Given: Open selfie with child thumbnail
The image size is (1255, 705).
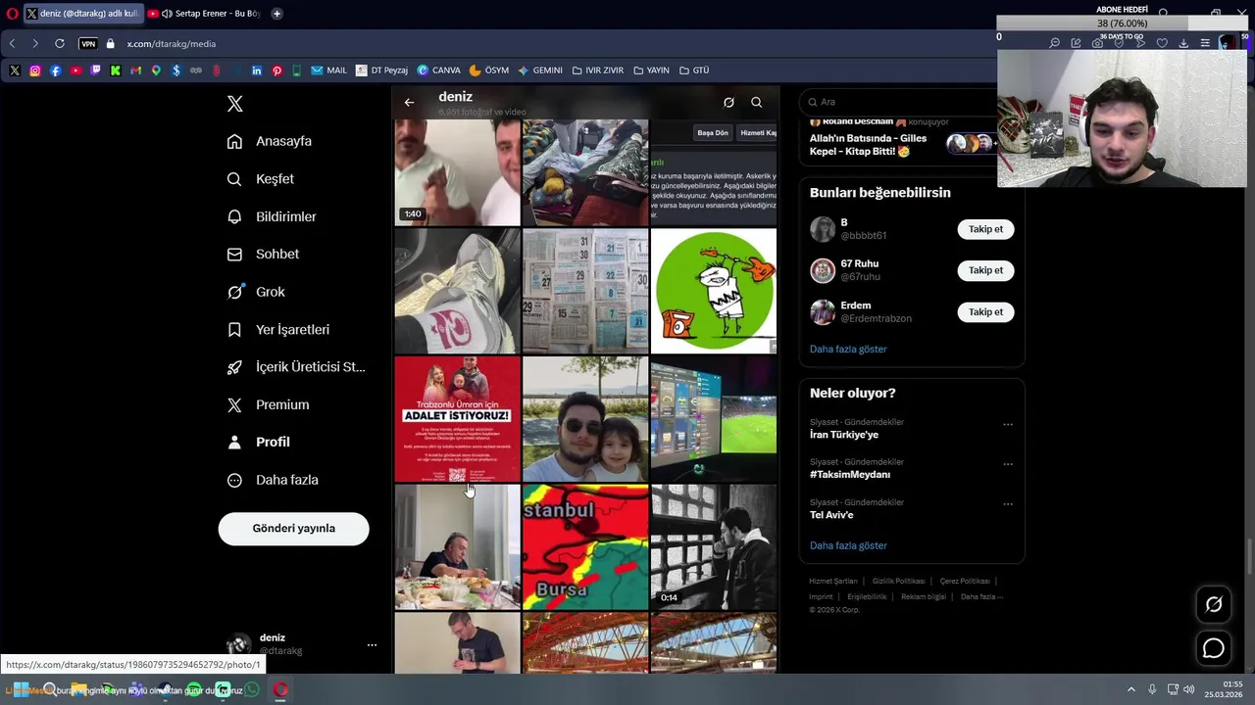Looking at the screenshot, I should pos(585,419).
